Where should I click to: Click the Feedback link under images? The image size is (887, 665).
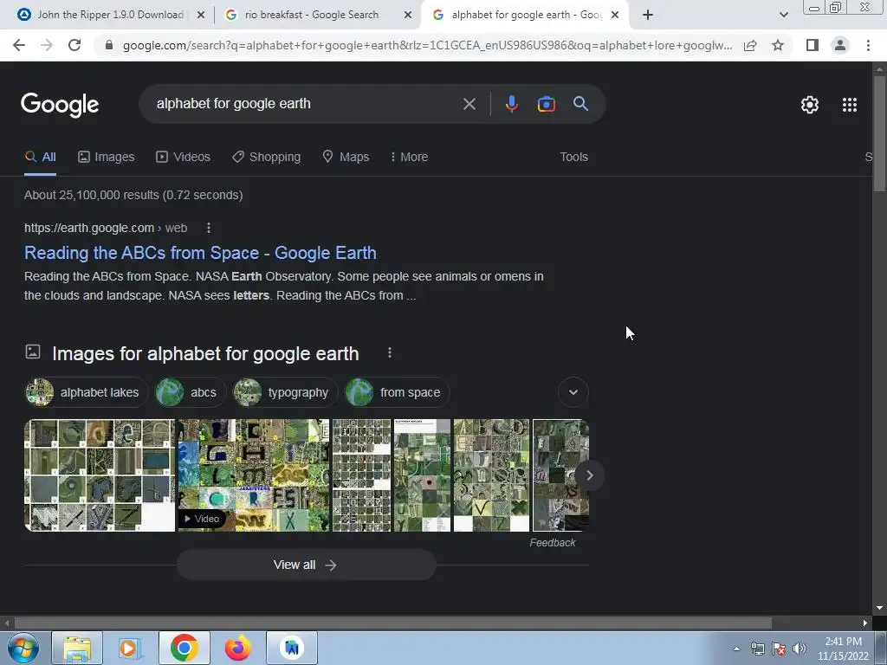pos(552,543)
